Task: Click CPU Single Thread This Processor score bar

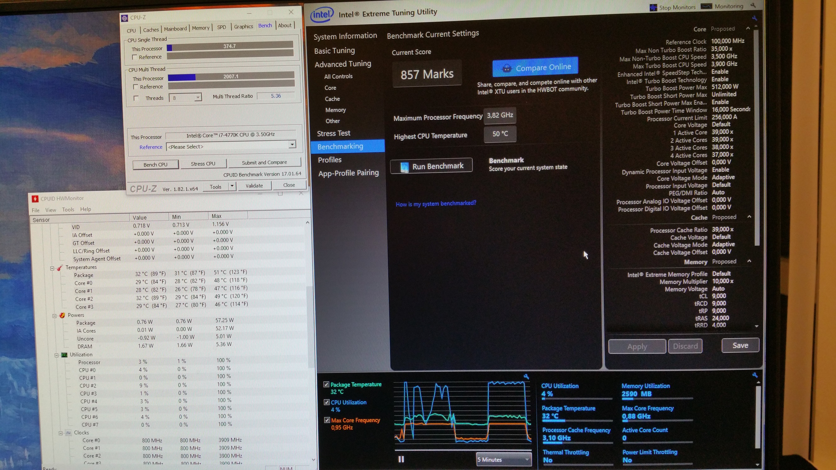Action: [x=230, y=46]
